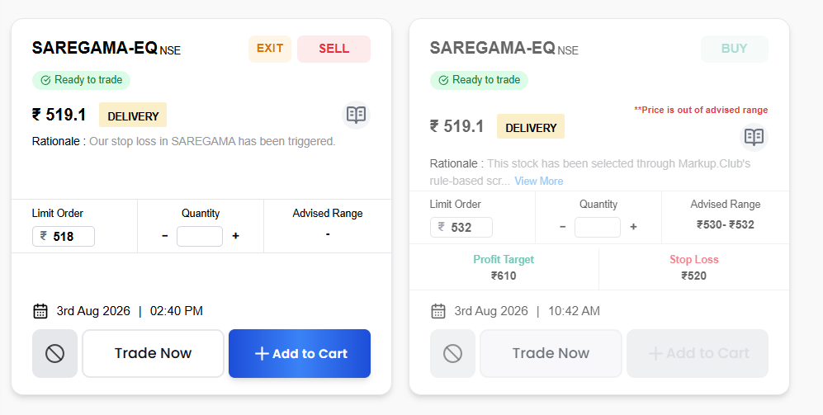Increase quantity with plus on SELL card
This screenshot has height=415, width=823.
[235, 236]
